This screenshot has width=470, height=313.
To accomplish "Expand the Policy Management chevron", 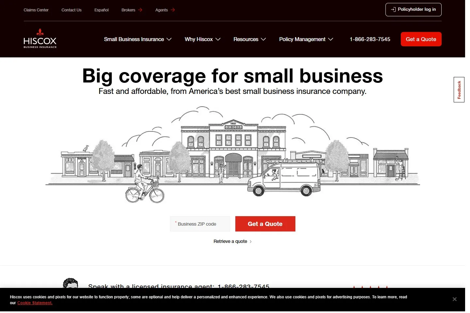I will pyautogui.click(x=331, y=39).
